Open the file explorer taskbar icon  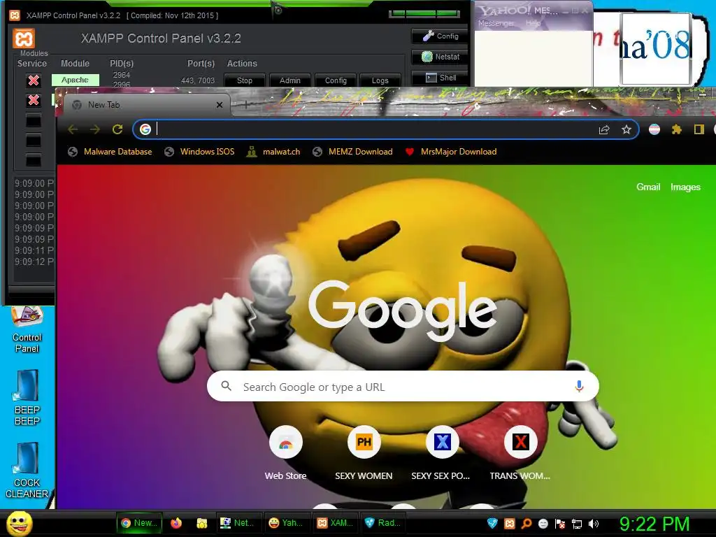[202, 523]
